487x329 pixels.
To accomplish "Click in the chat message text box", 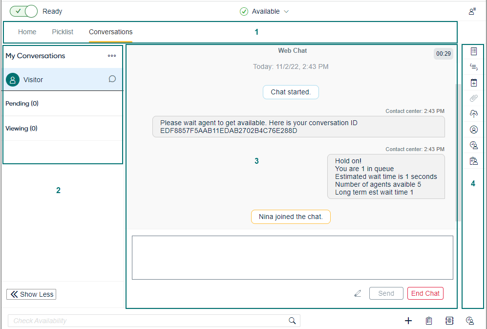I will pos(292,258).
